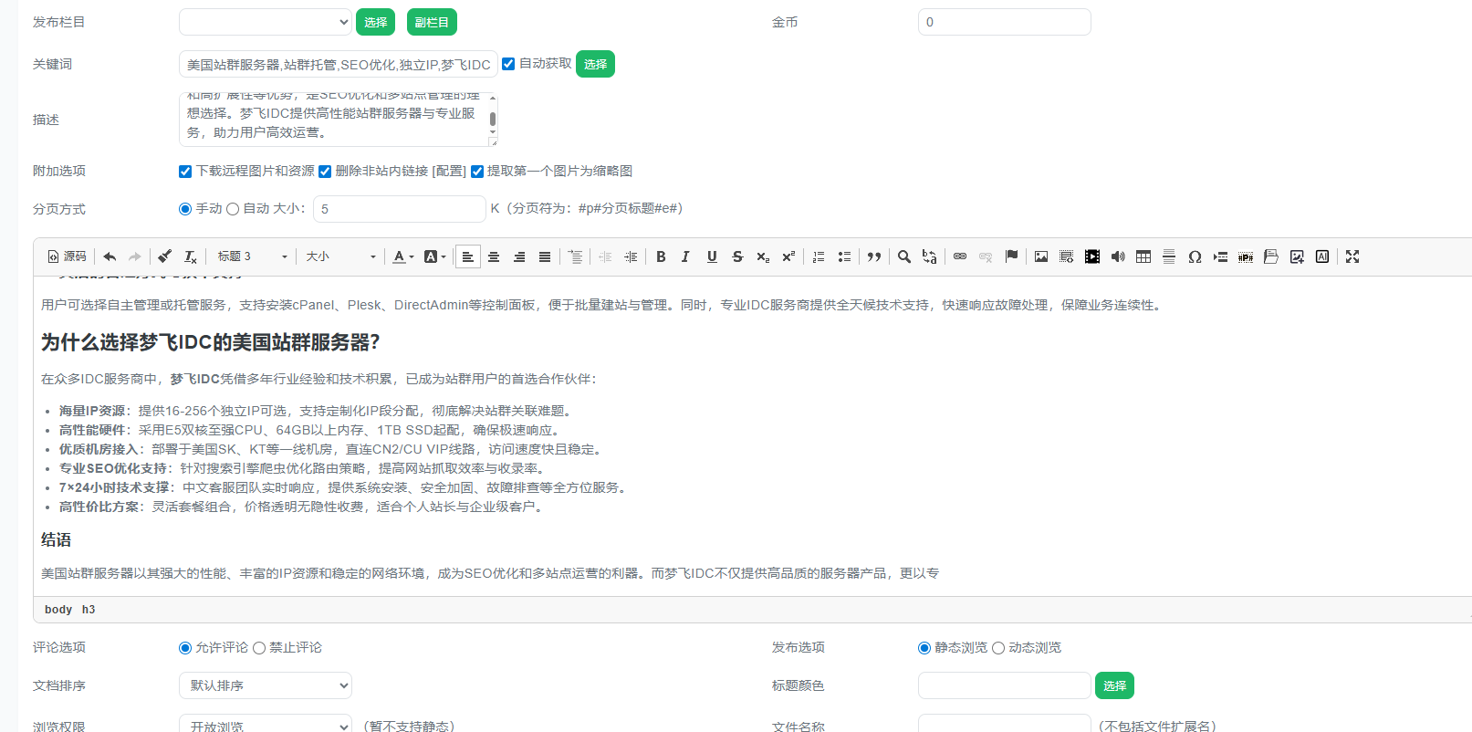The height and width of the screenshot is (732, 1472).
Task: Apply superscript formatting
Action: pos(788,256)
